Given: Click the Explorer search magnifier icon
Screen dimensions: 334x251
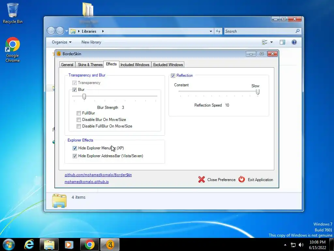Looking at the screenshot, I should [297, 31].
